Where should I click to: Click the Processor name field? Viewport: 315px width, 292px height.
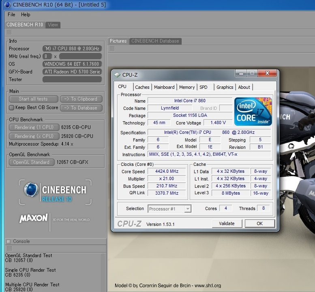click(x=72, y=49)
